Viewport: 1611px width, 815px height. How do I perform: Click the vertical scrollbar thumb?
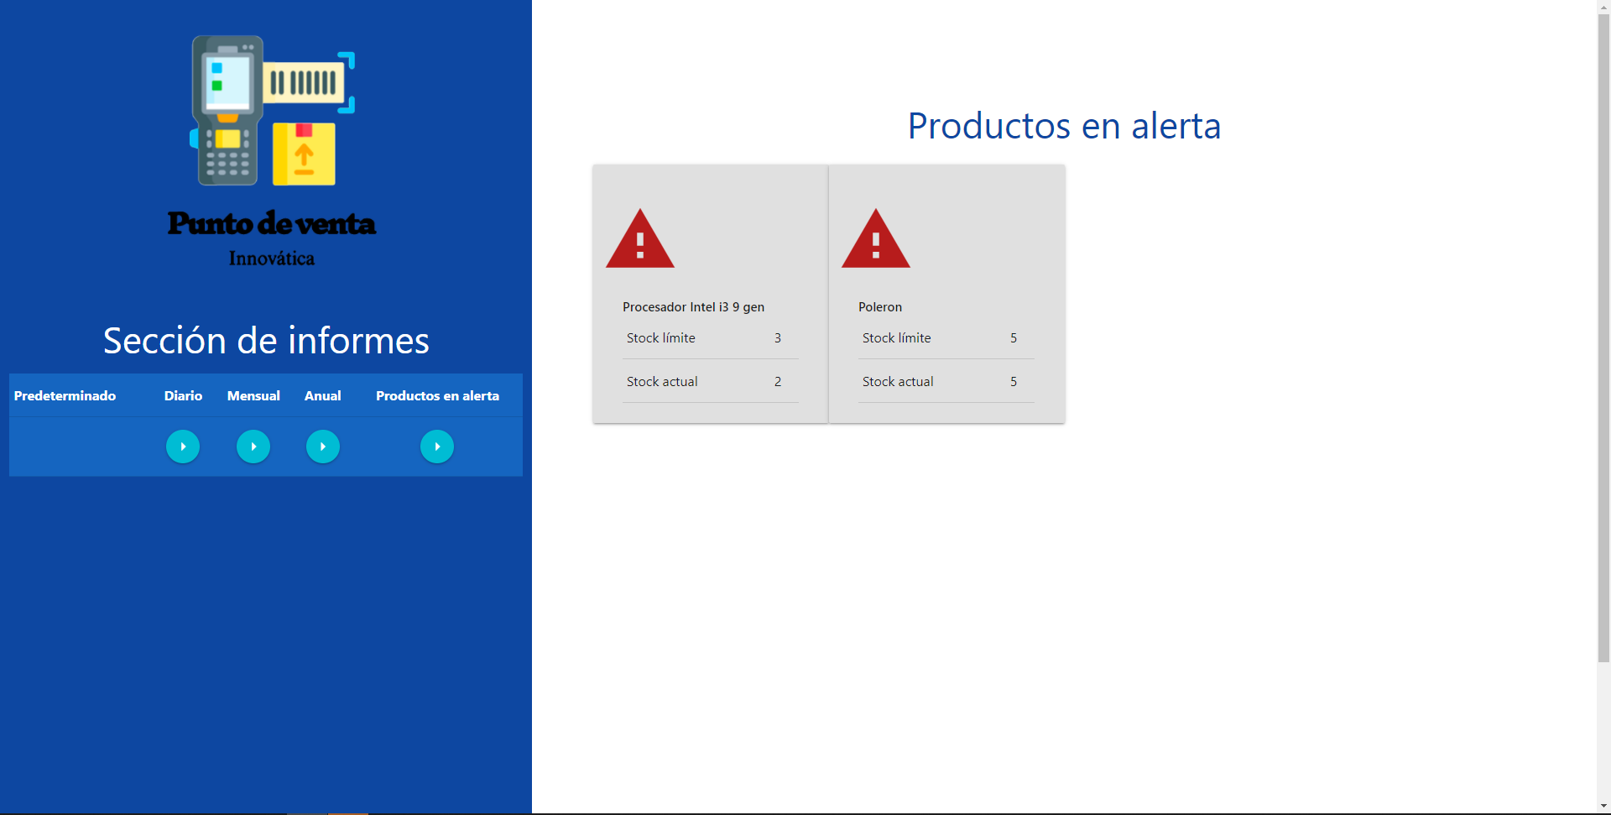coord(1603,336)
